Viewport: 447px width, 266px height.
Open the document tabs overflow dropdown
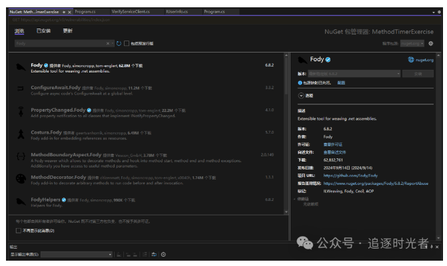click(x=434, y=12)
